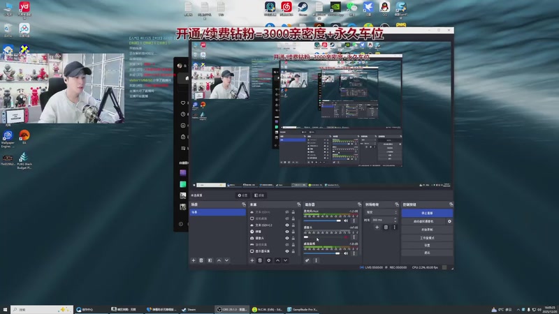Screen dimensions: 559x314
Task: Pop out the 来源 dock panel
Action: [299, 204]
